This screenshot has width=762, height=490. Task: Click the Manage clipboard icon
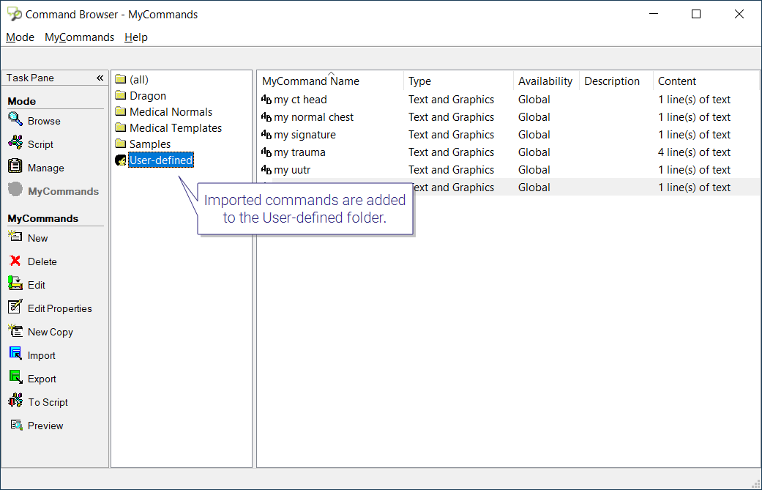15,166
